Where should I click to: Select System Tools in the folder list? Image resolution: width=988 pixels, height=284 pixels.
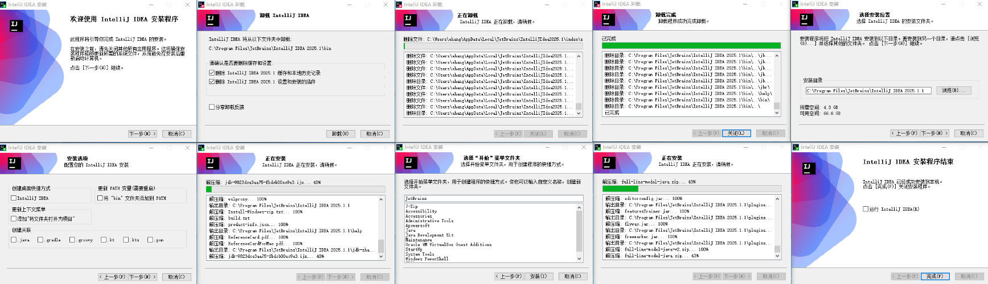pos(420,254)
